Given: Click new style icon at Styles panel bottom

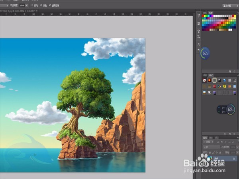Looking at the screenshot, I should coord(230,134).
